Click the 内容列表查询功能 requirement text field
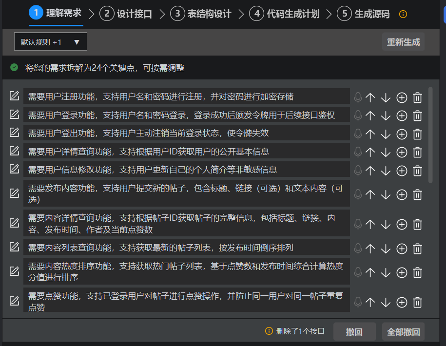446x346 pixels. 187,248
